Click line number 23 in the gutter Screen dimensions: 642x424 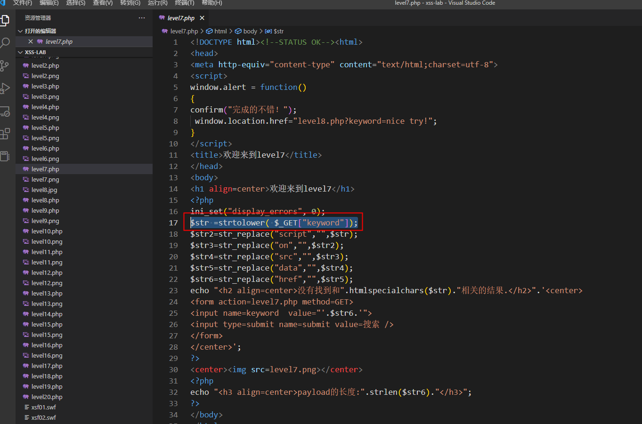pos(173,290)
